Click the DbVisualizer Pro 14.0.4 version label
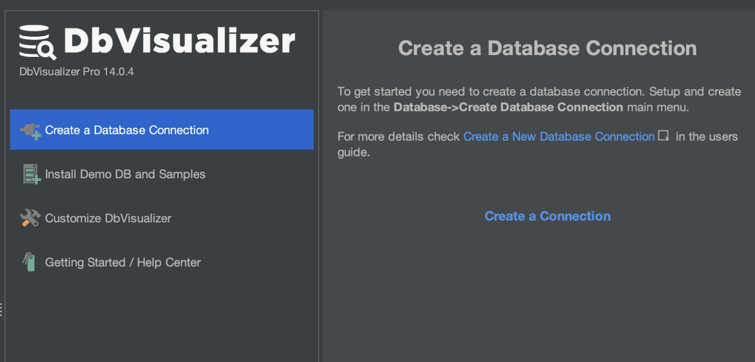The image size is (755, 362). click(x=76, y=71)
